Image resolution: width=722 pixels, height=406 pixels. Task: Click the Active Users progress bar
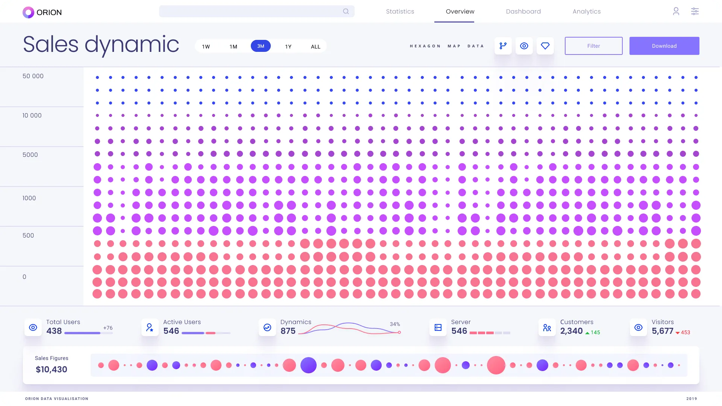point(206,333)
